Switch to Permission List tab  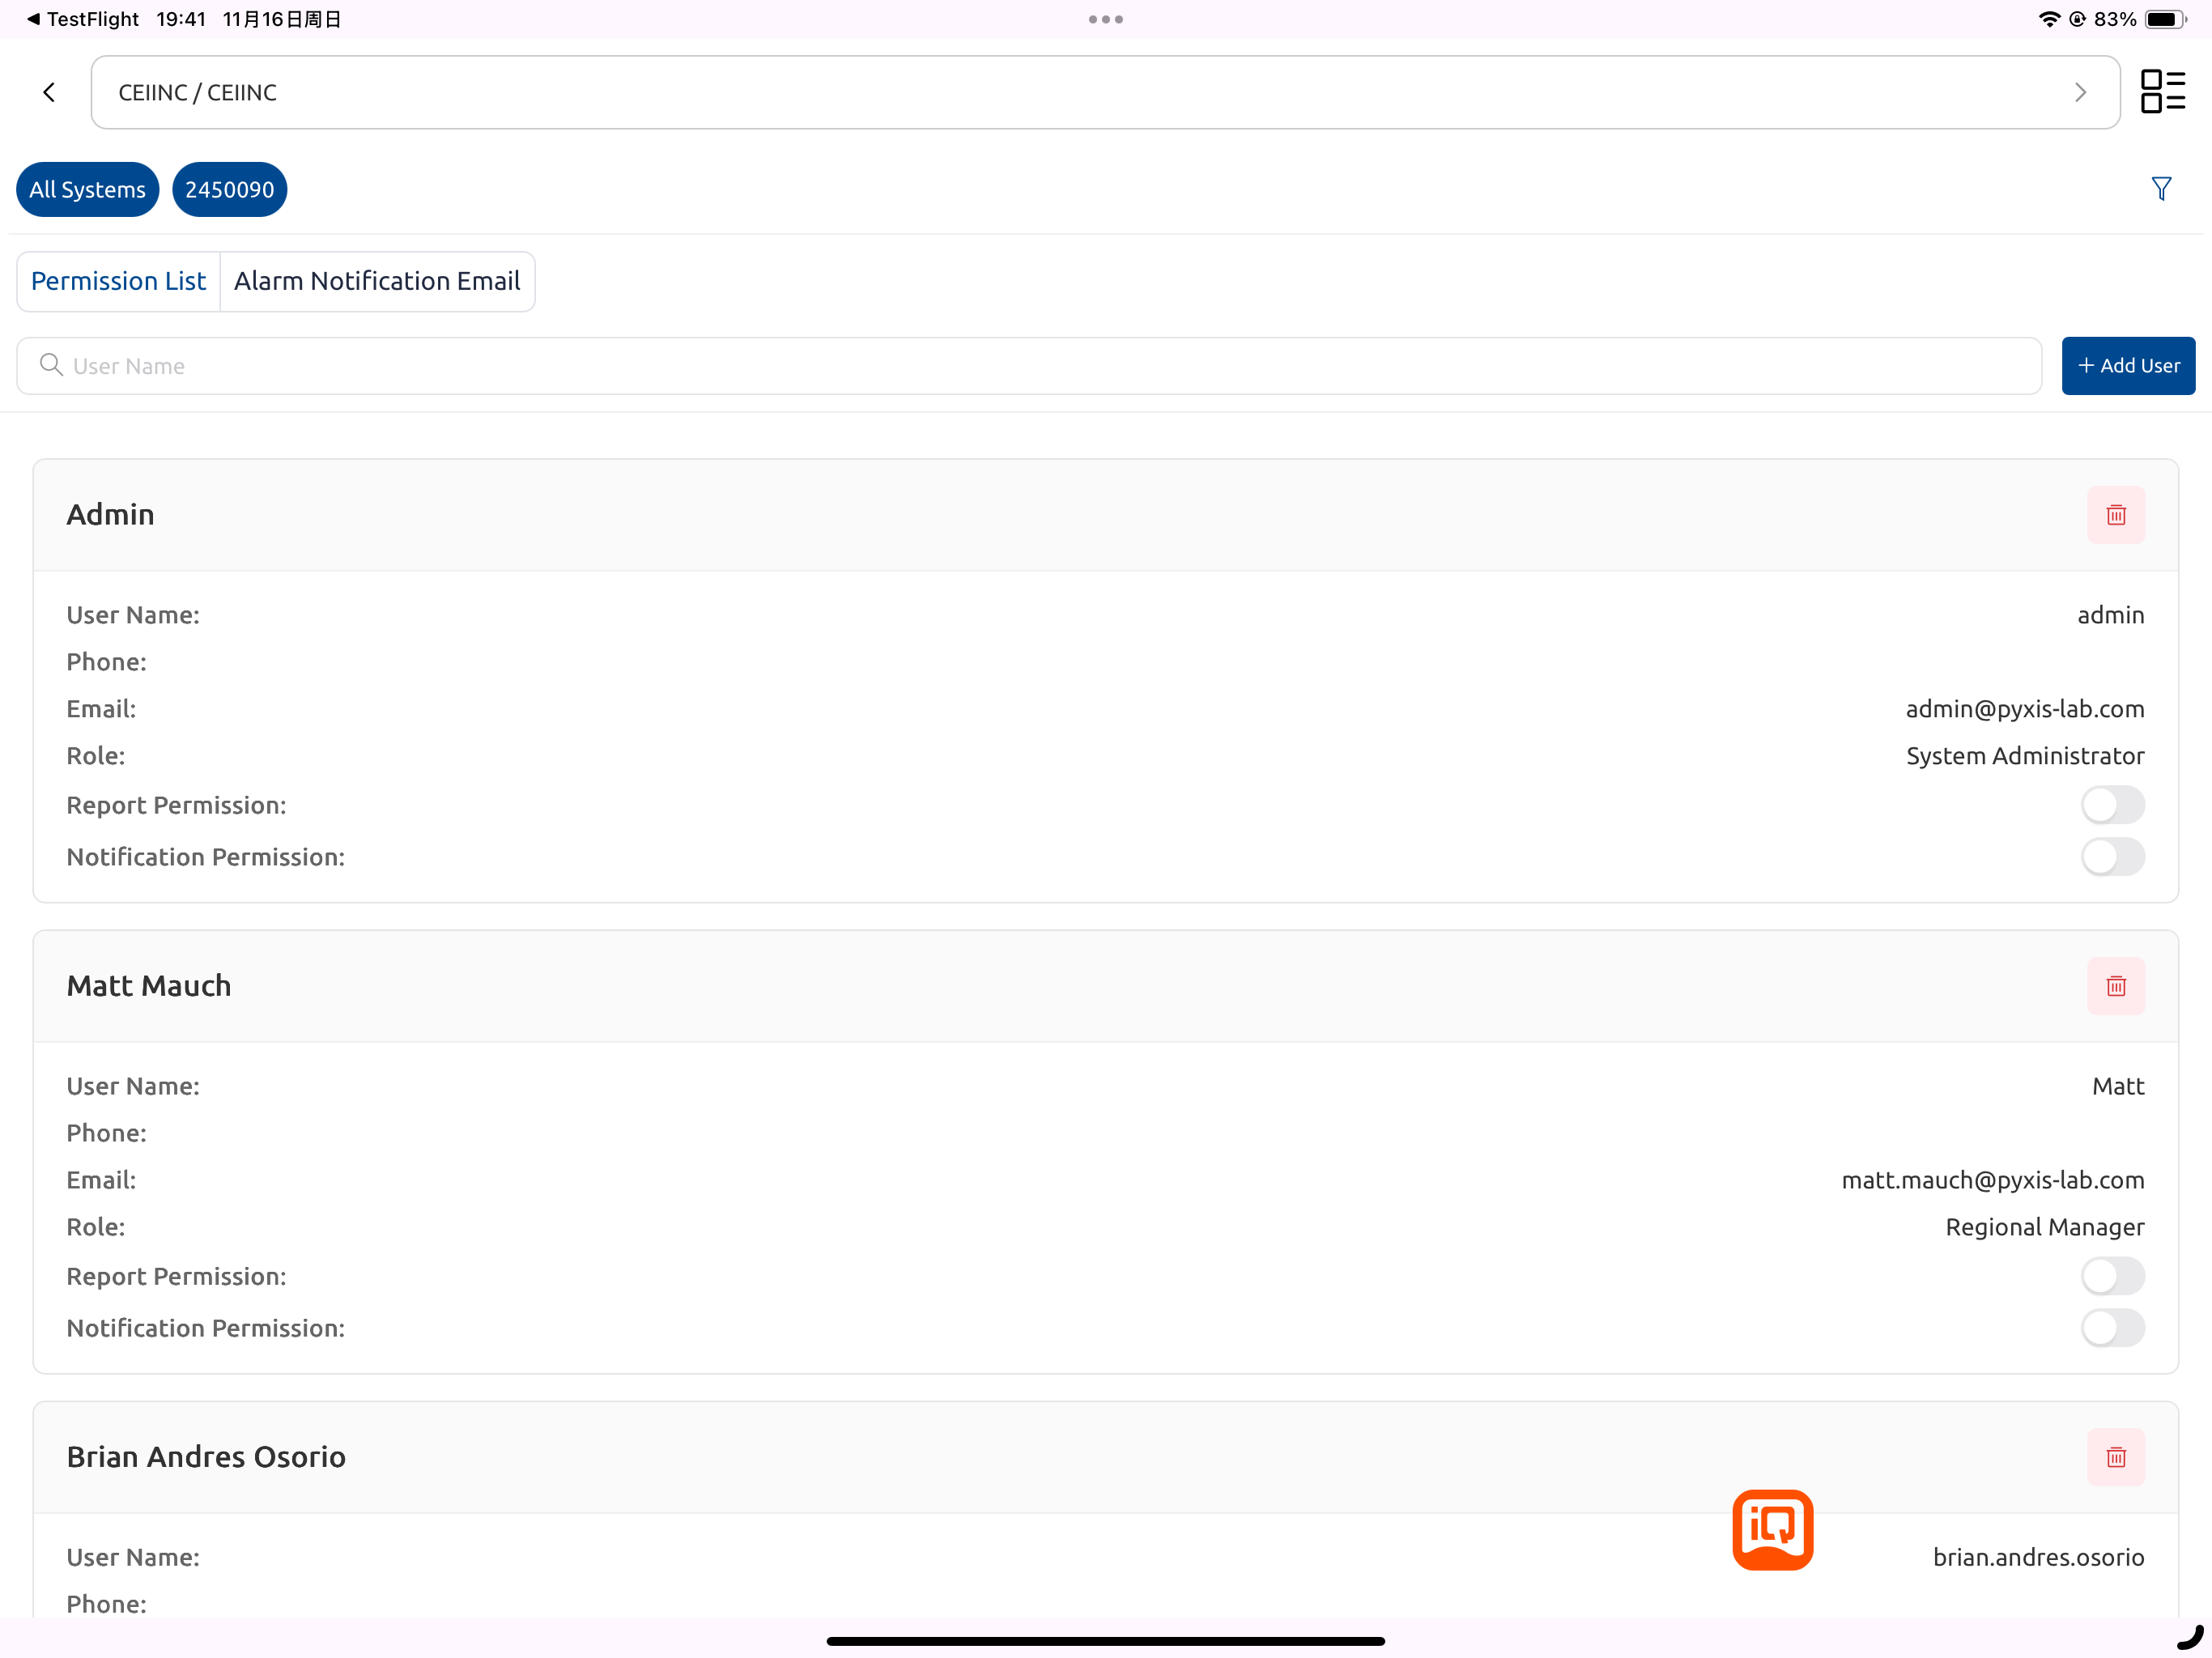click(118, 281)
